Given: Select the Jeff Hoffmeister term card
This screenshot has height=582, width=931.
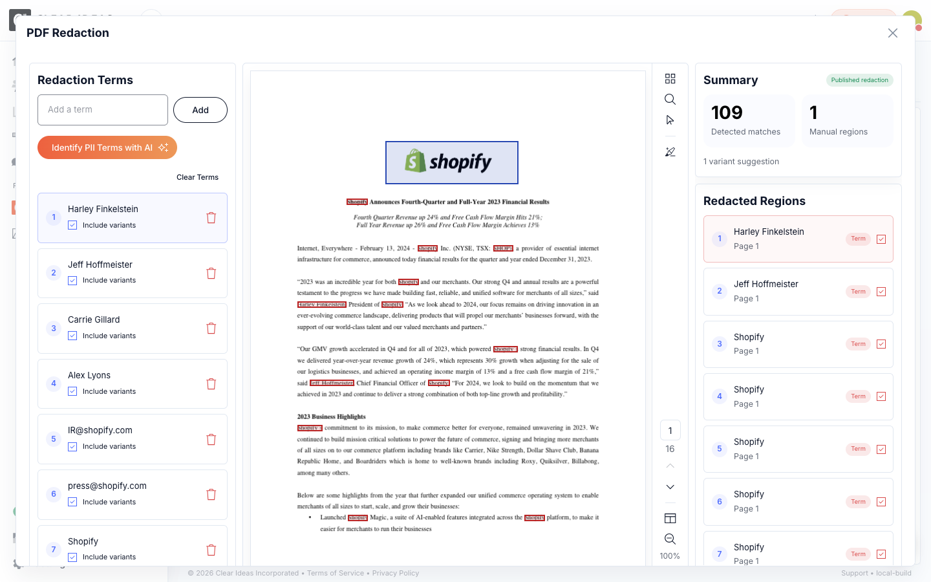Looking at the screenshot, I should click(133, 274).
